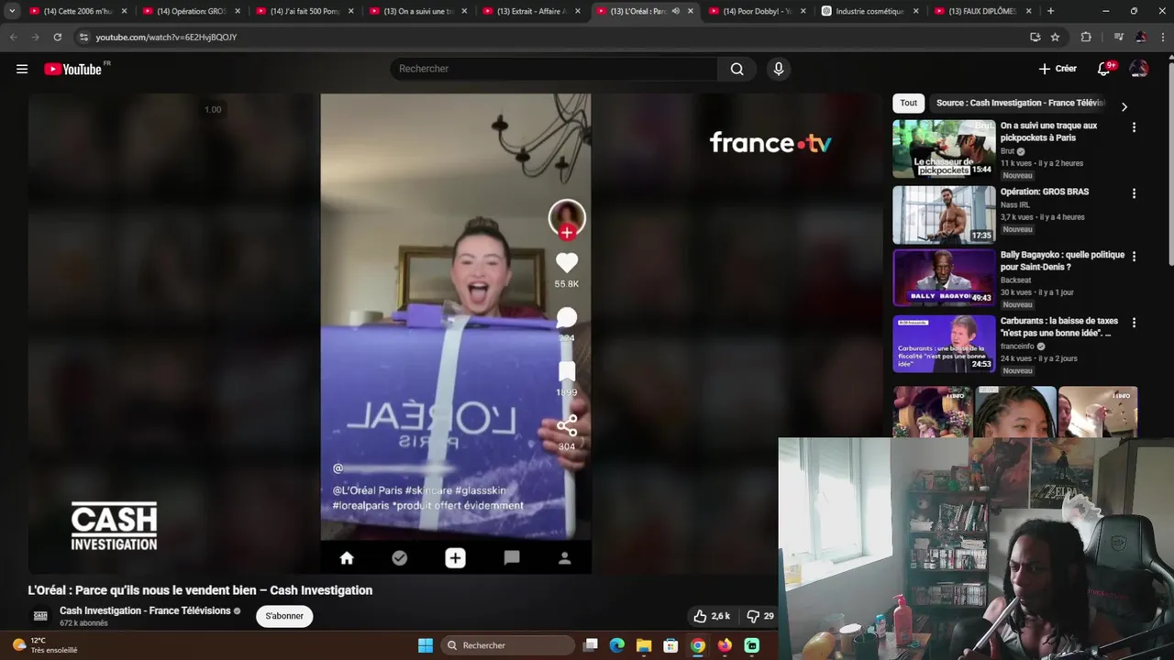Select the 'Source : Cash Investigation' filter chip

(1020, 103)
